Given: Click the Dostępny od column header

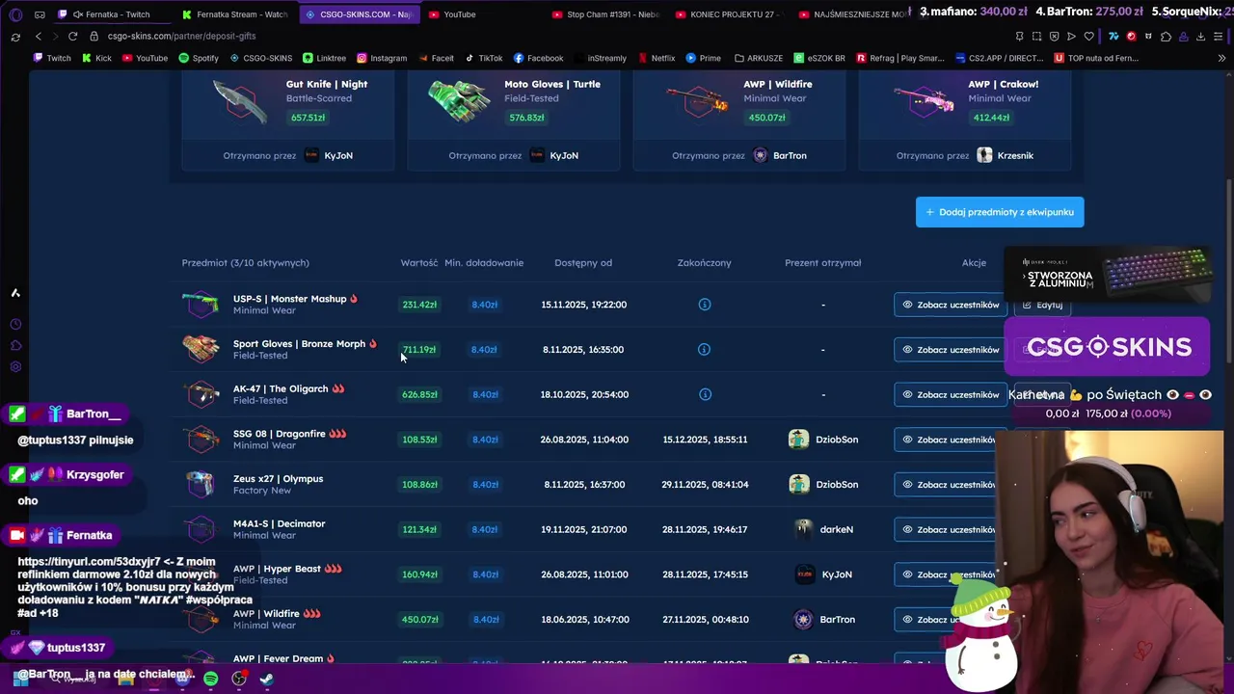Looking at the screenshot, I should (583, 262).
